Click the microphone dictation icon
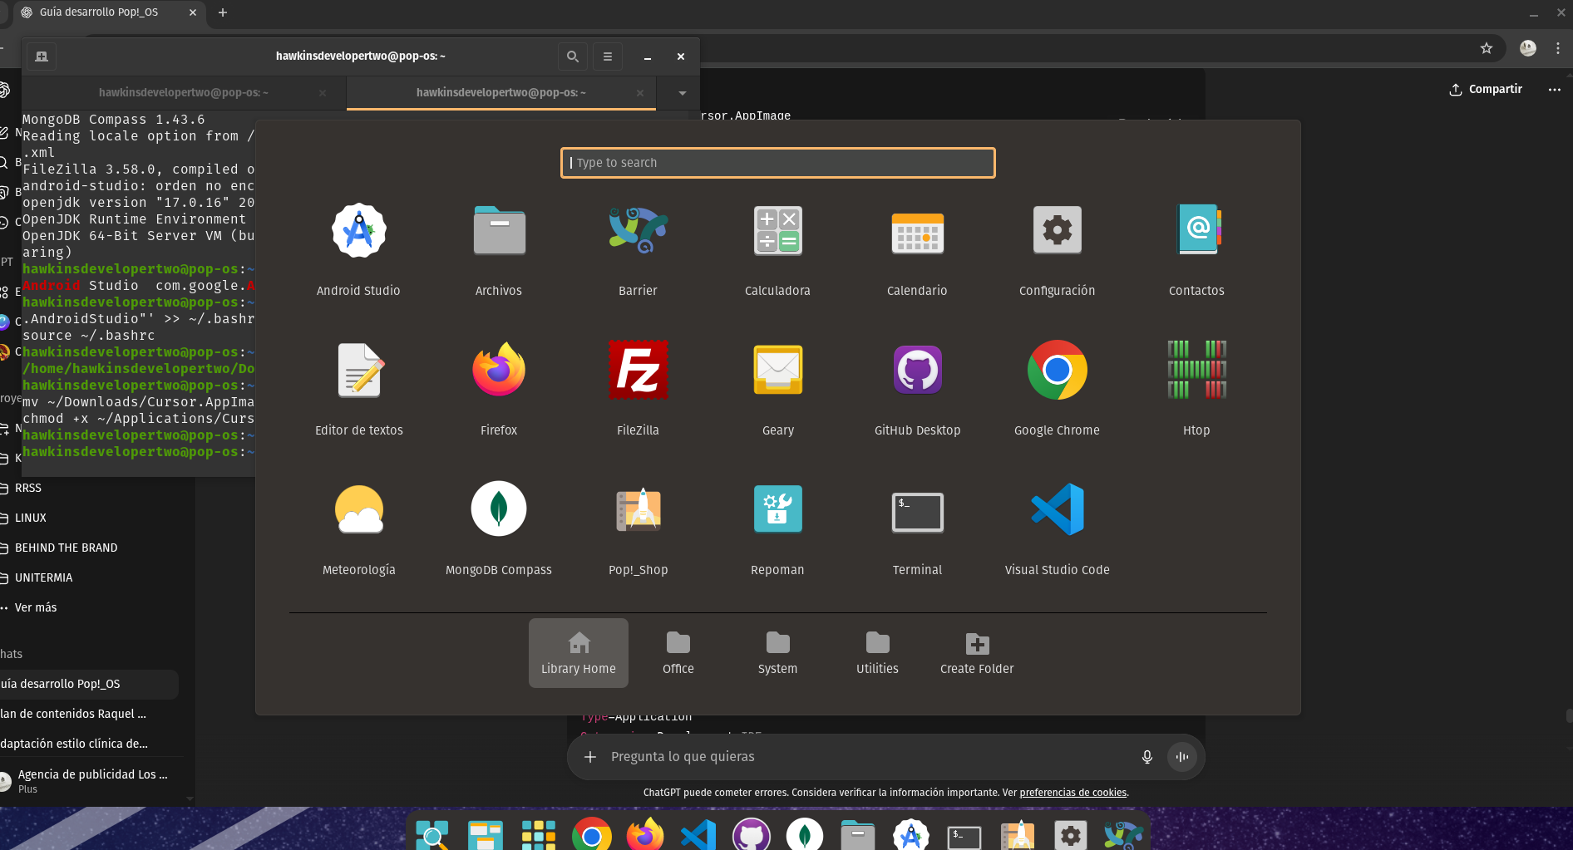1573x850 pixels. tap(1146, 757)
